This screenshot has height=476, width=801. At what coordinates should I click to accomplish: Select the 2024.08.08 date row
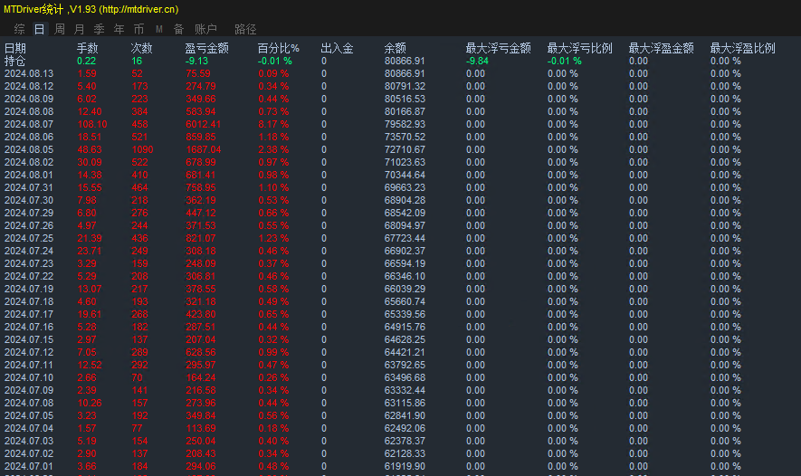click(x=29, y=111)
